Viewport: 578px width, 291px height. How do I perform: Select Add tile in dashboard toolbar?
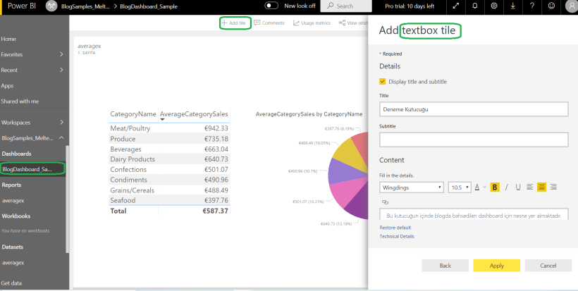pyautogui.click(x=233, y=23)
